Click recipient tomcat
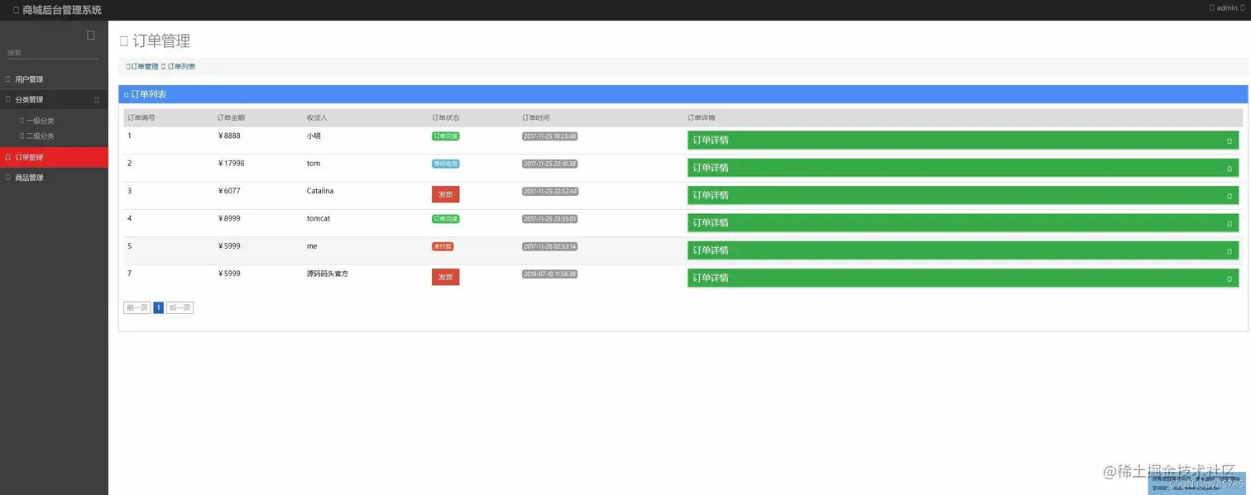The image size is (1251, 495). [x=319, y=218]
